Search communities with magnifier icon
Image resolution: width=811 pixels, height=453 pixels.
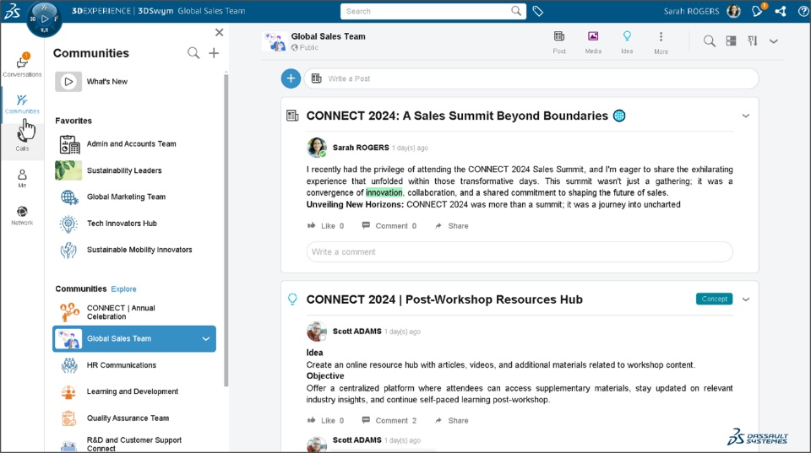tap(193, 52)
